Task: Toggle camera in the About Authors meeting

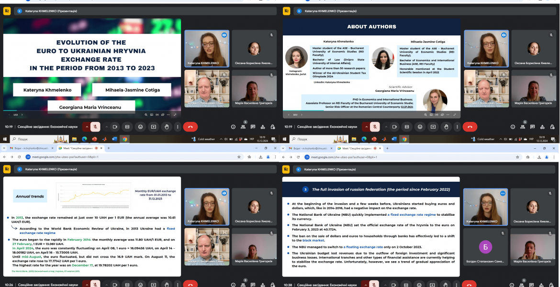Action: 395,127
